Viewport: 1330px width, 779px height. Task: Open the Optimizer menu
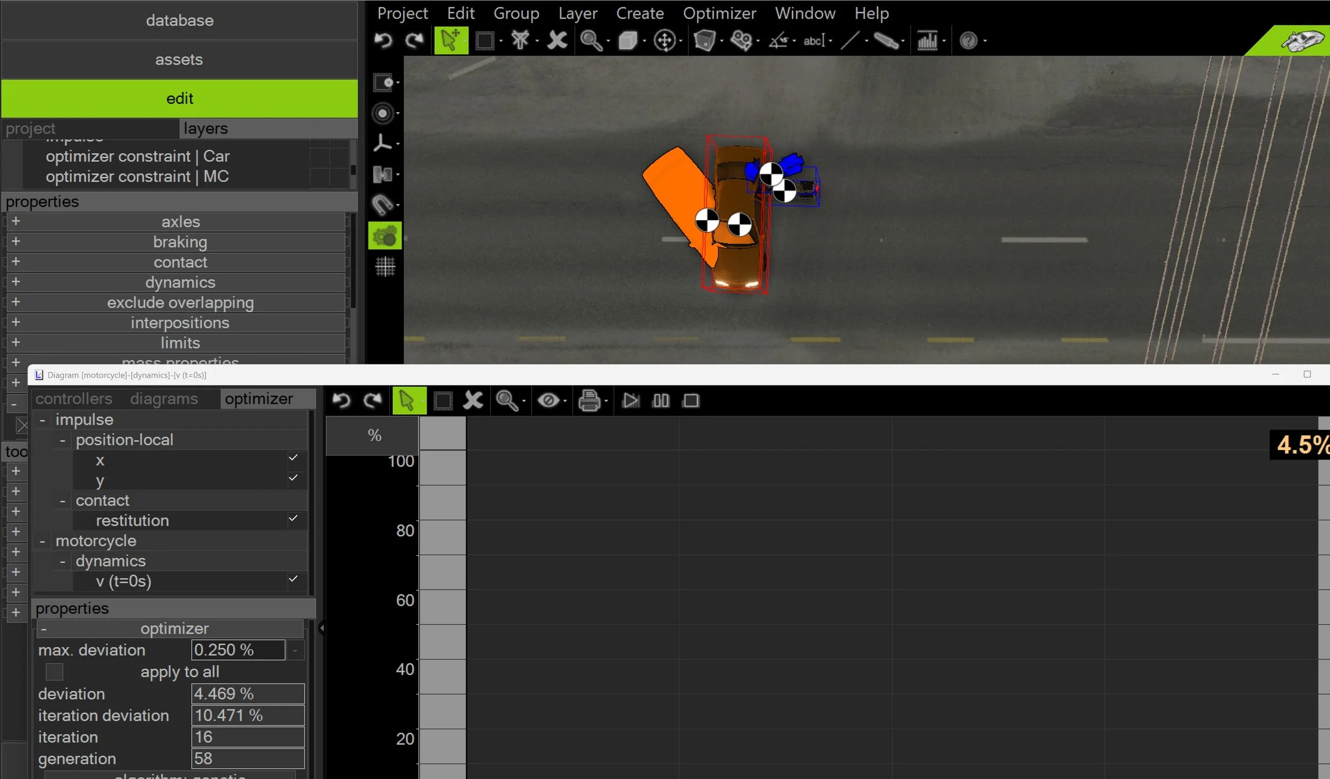pyautogui.click(x=719, y=13)
